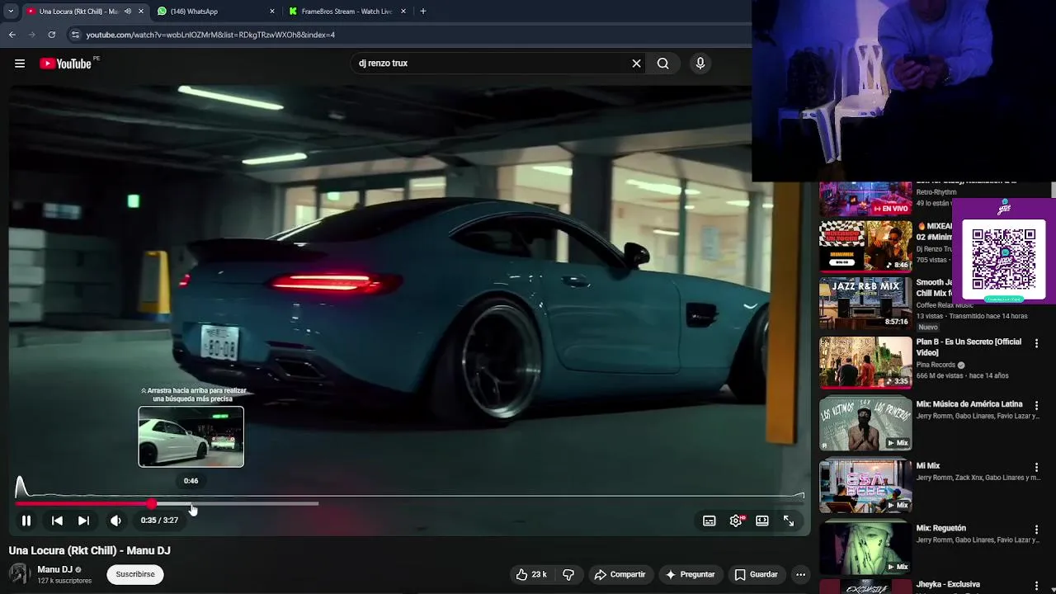1056x594 pixels.
Task: Like the video with 23 k likes
Action: [x=531, y=574]
